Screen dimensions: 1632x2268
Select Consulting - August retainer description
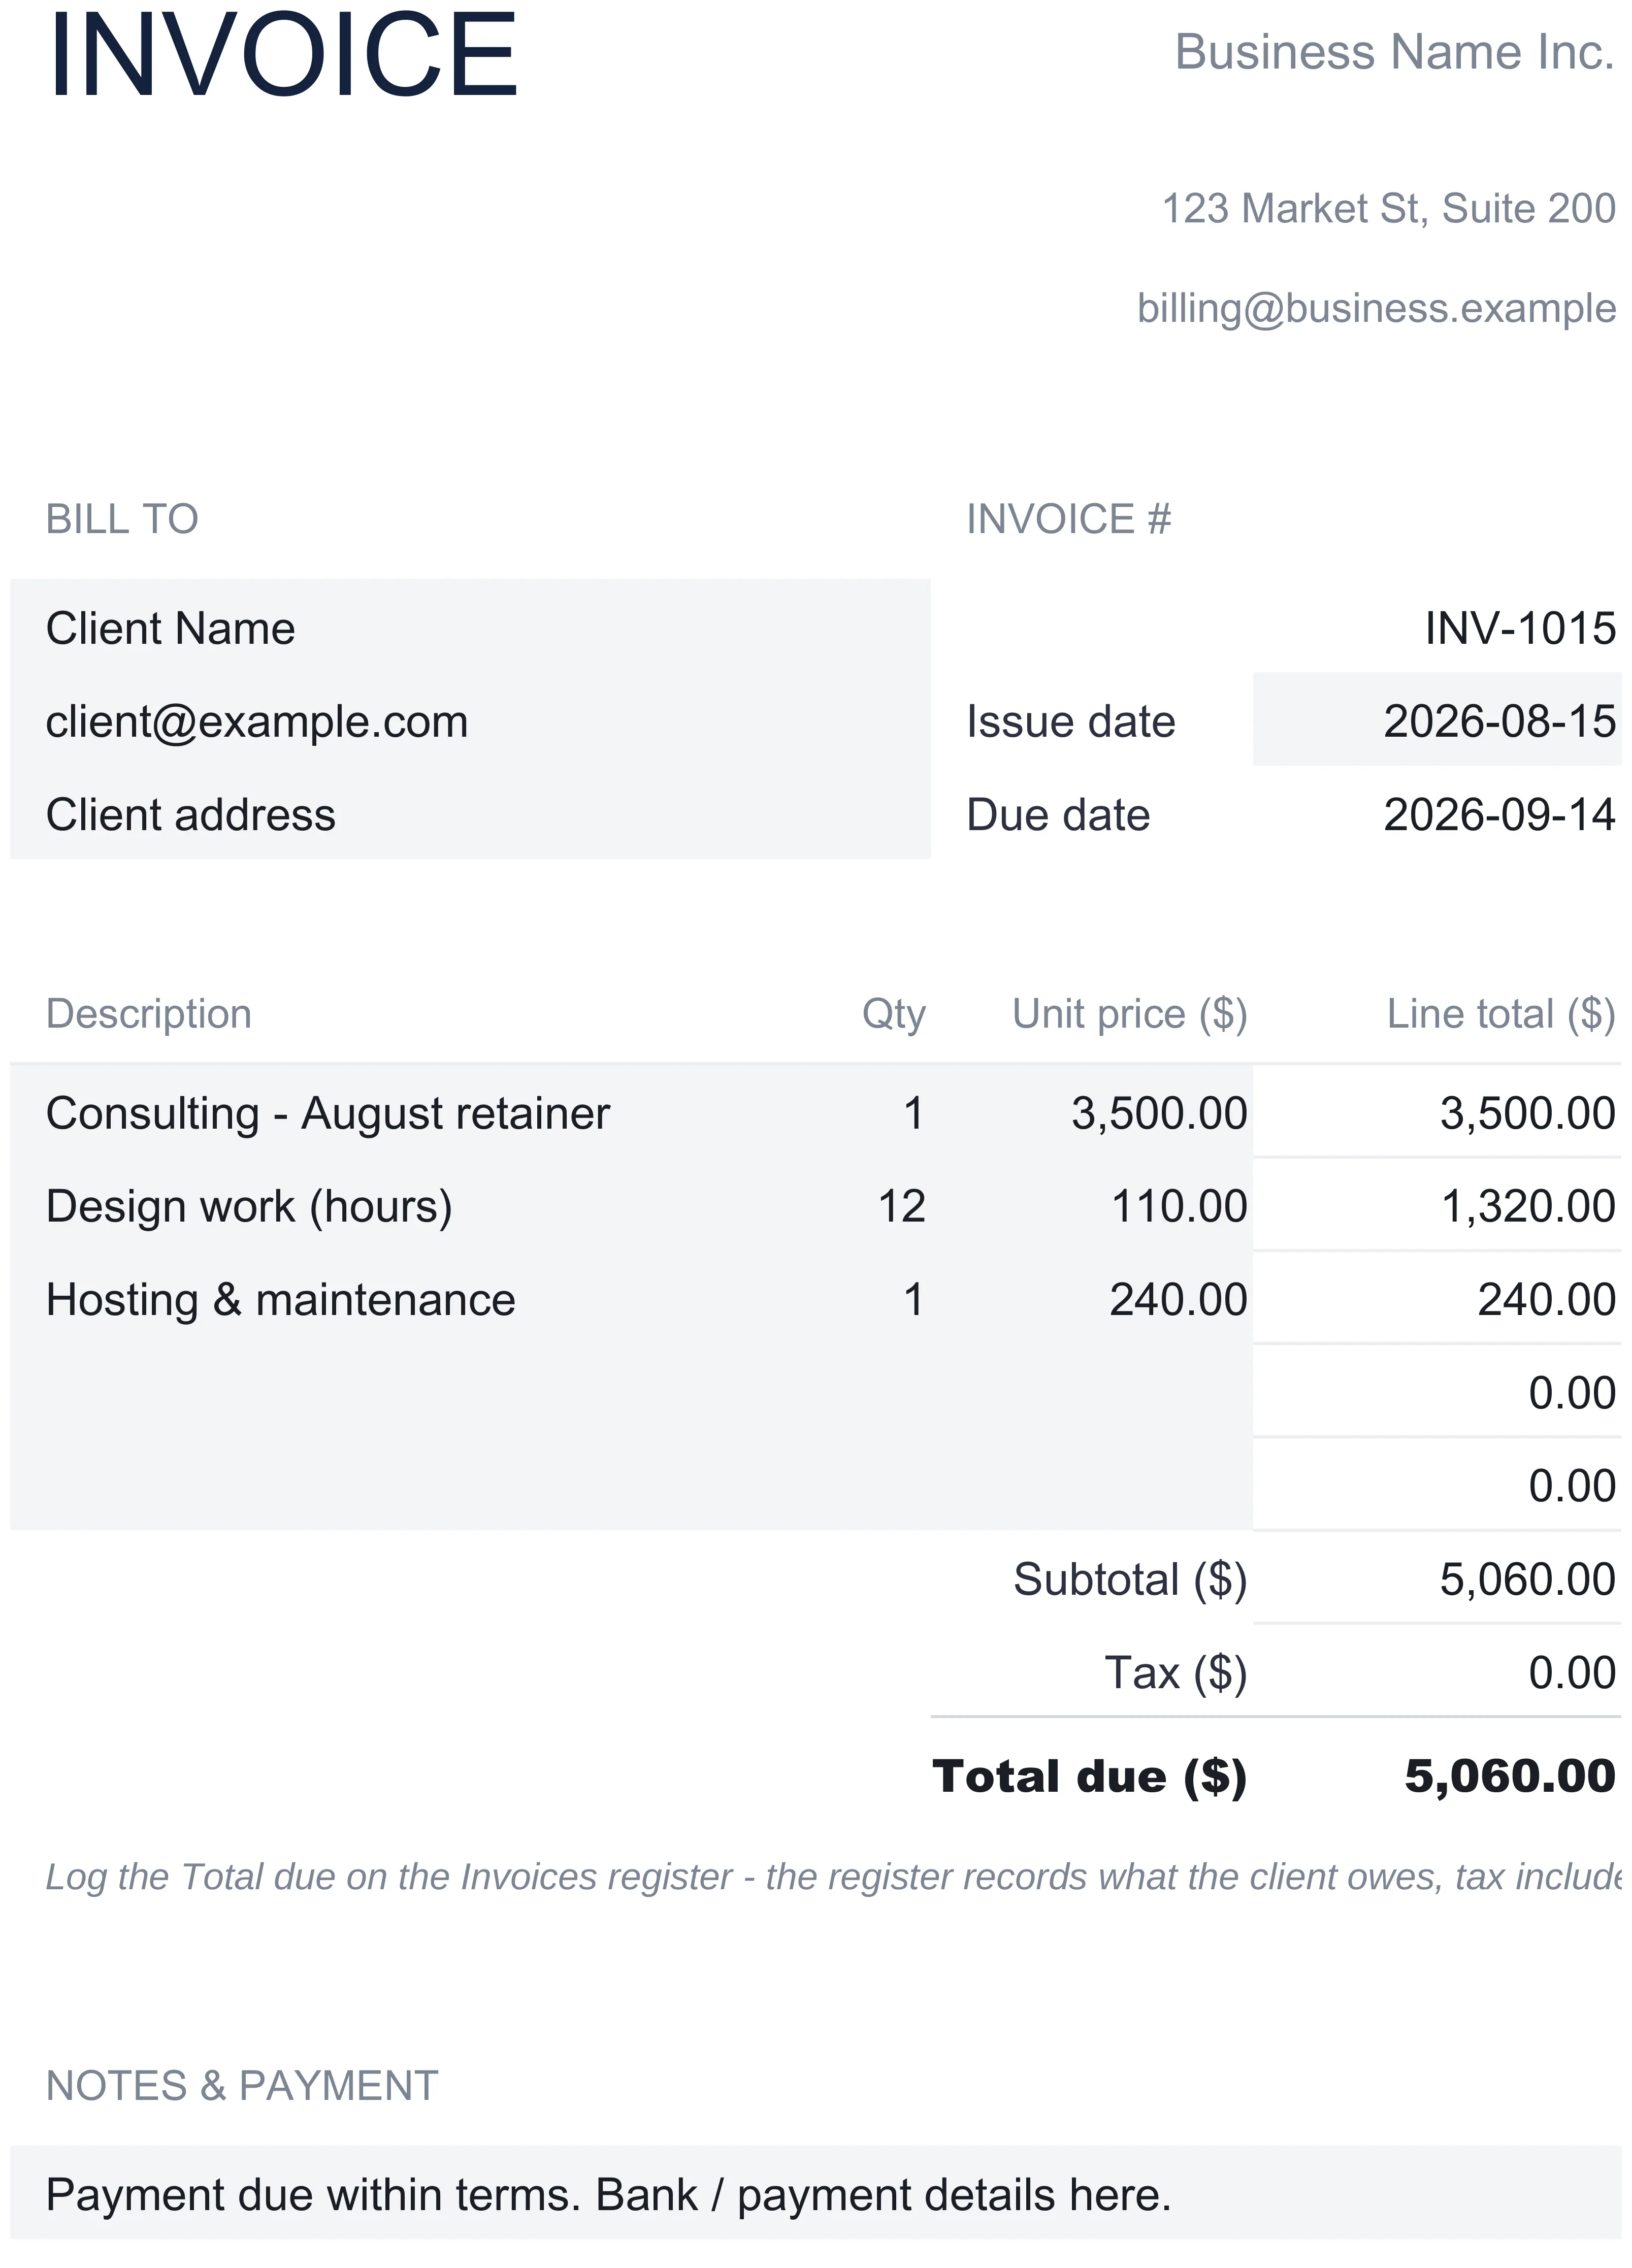(328, 1113)
